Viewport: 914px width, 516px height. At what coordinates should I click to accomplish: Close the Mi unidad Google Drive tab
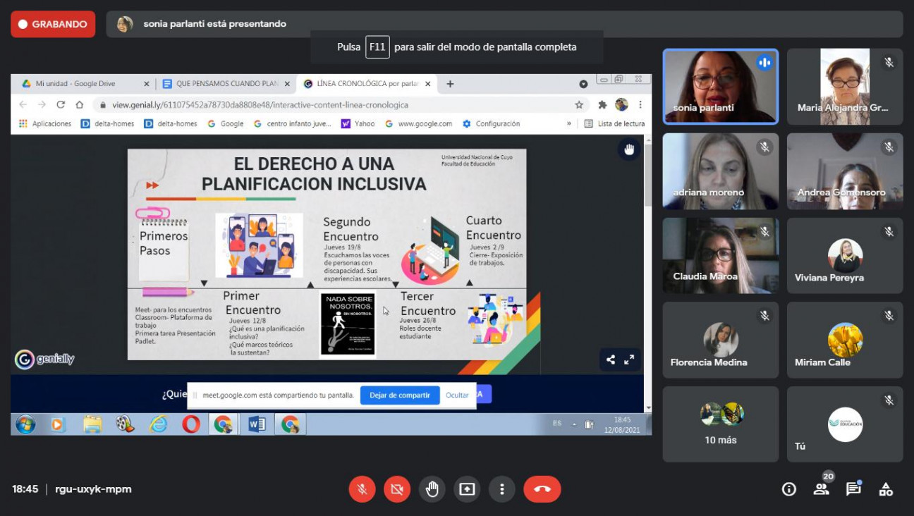pyautogui.click(x=147, y=84)
